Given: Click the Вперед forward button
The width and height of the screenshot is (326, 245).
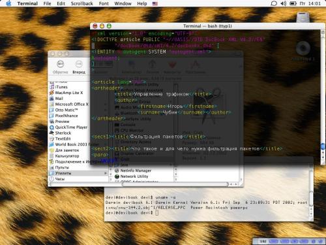Looking at the screenshot, I should click(x=79, y=67).
